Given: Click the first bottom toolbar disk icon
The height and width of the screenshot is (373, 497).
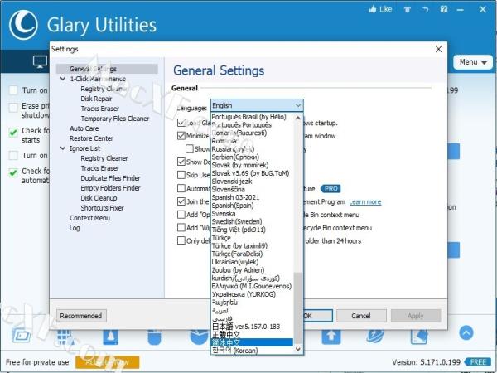Looking at the screenshot, I should [22, 336].
